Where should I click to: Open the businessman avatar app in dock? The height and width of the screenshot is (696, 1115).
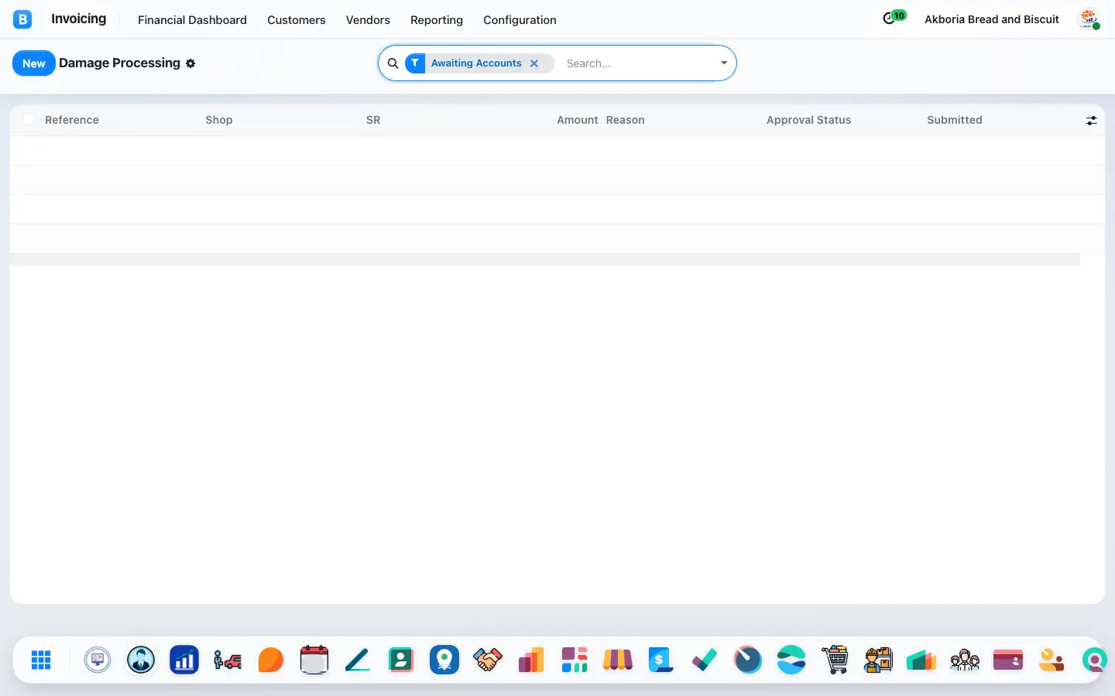141,660
